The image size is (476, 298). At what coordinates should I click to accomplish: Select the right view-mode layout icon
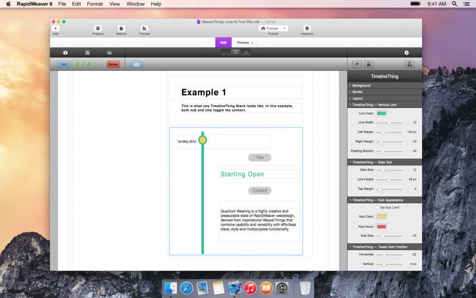click(246, 52)
